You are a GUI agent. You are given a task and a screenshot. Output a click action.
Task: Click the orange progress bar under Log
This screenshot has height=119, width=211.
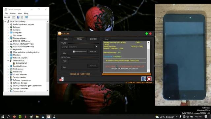pos(127,74)
